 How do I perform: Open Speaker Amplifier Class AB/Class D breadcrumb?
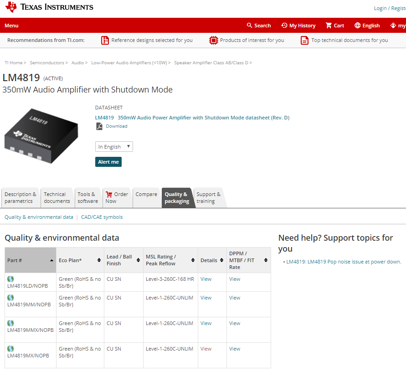[211, 63]
